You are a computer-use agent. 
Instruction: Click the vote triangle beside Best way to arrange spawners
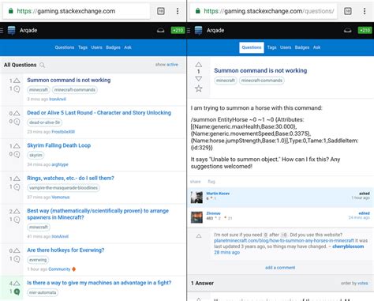(x=17, y=211)
